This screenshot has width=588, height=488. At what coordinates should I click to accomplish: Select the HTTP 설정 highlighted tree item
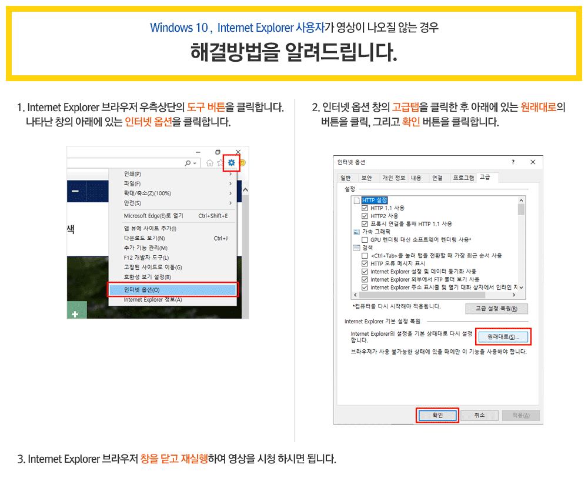(375, 200)
